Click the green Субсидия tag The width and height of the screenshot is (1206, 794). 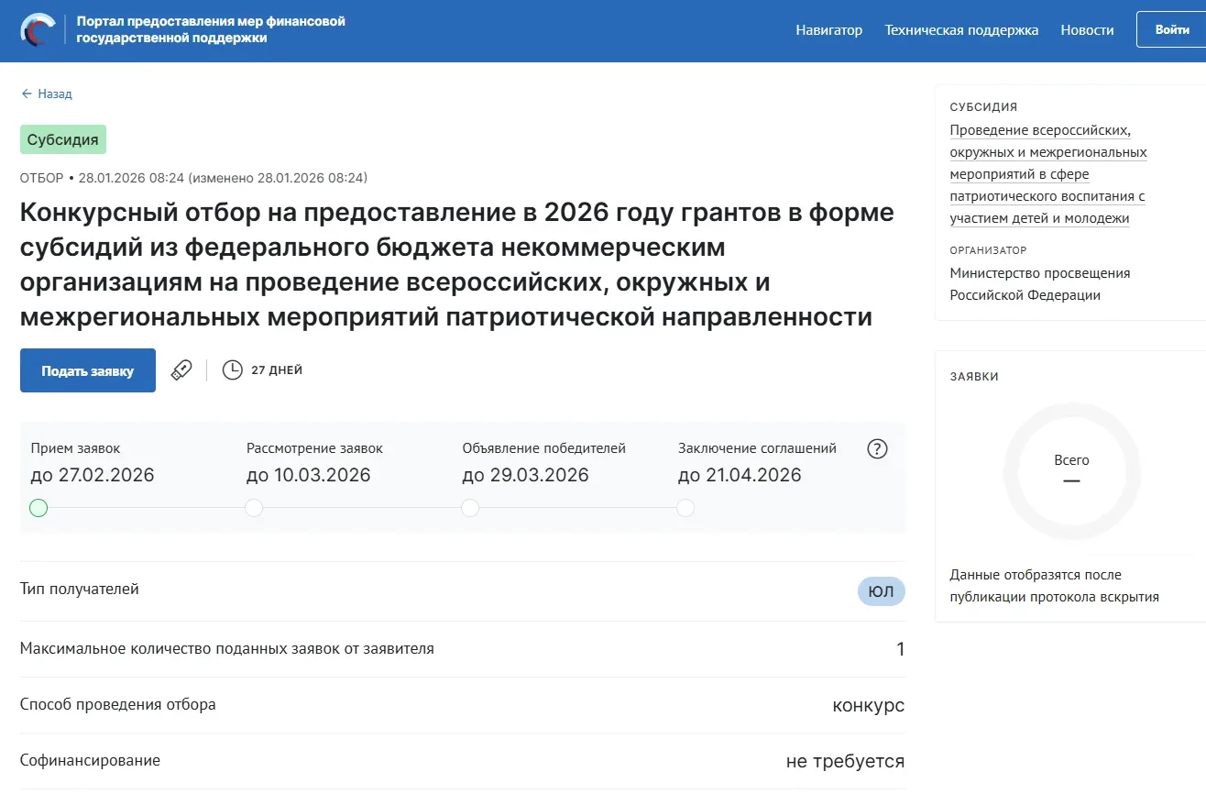tap(63, 140)
